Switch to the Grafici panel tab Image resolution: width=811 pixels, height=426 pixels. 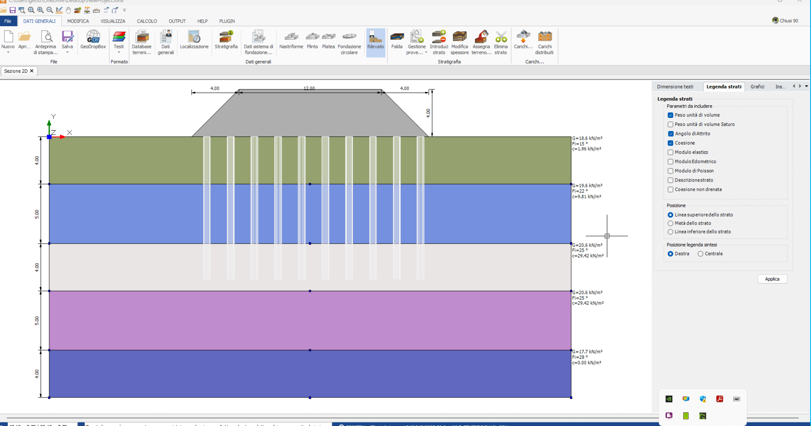(757, 87)
